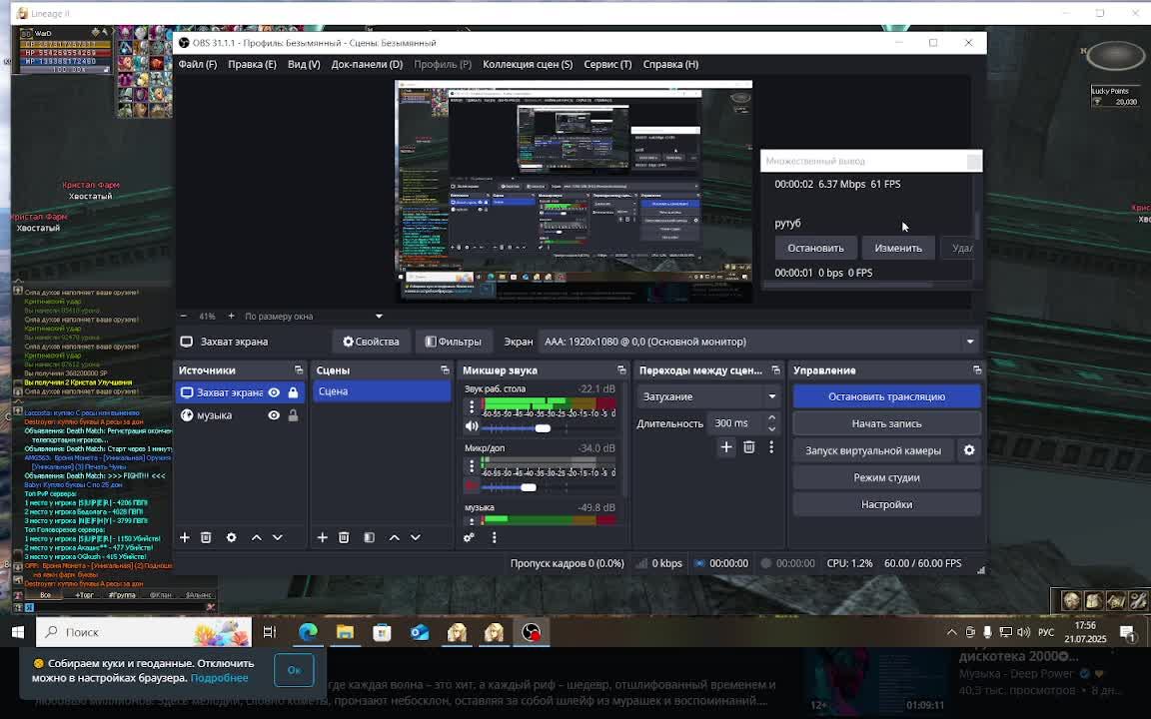Open options dots for Звук раб. стола
The width and height of the screenshot is (1151, 719).
(x=472, y=406)
